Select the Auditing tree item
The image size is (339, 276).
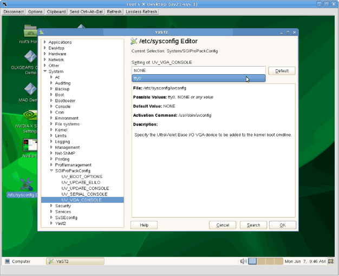pyautogui.click(x=63, y=83)
